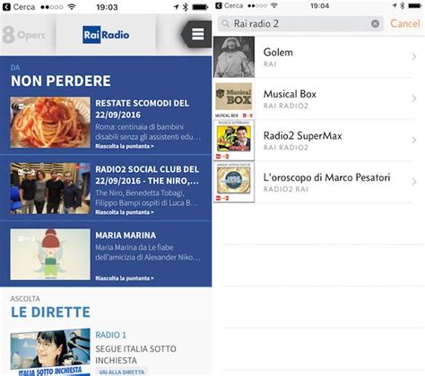Tap the 'Vai alla diretta' button for Radio 1
Screen dimensions: 425x376
[122, 372]
